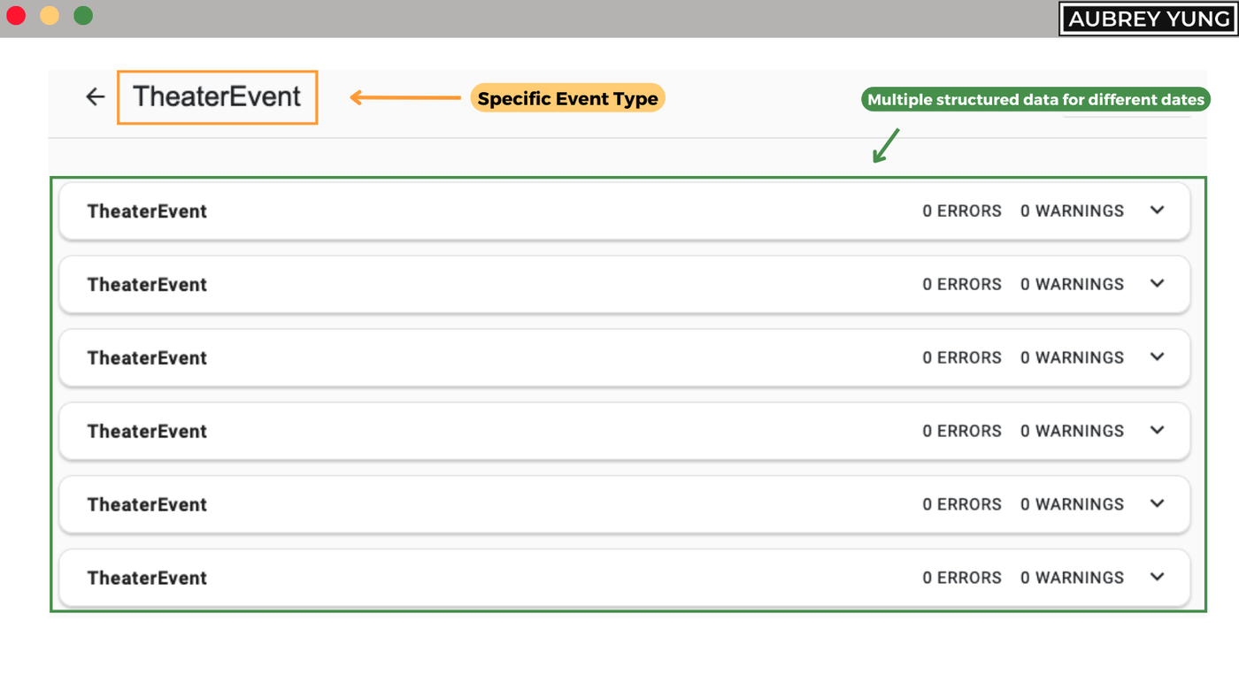Collapse the fifth TheaterEvent entry

tap(1157, 503)
